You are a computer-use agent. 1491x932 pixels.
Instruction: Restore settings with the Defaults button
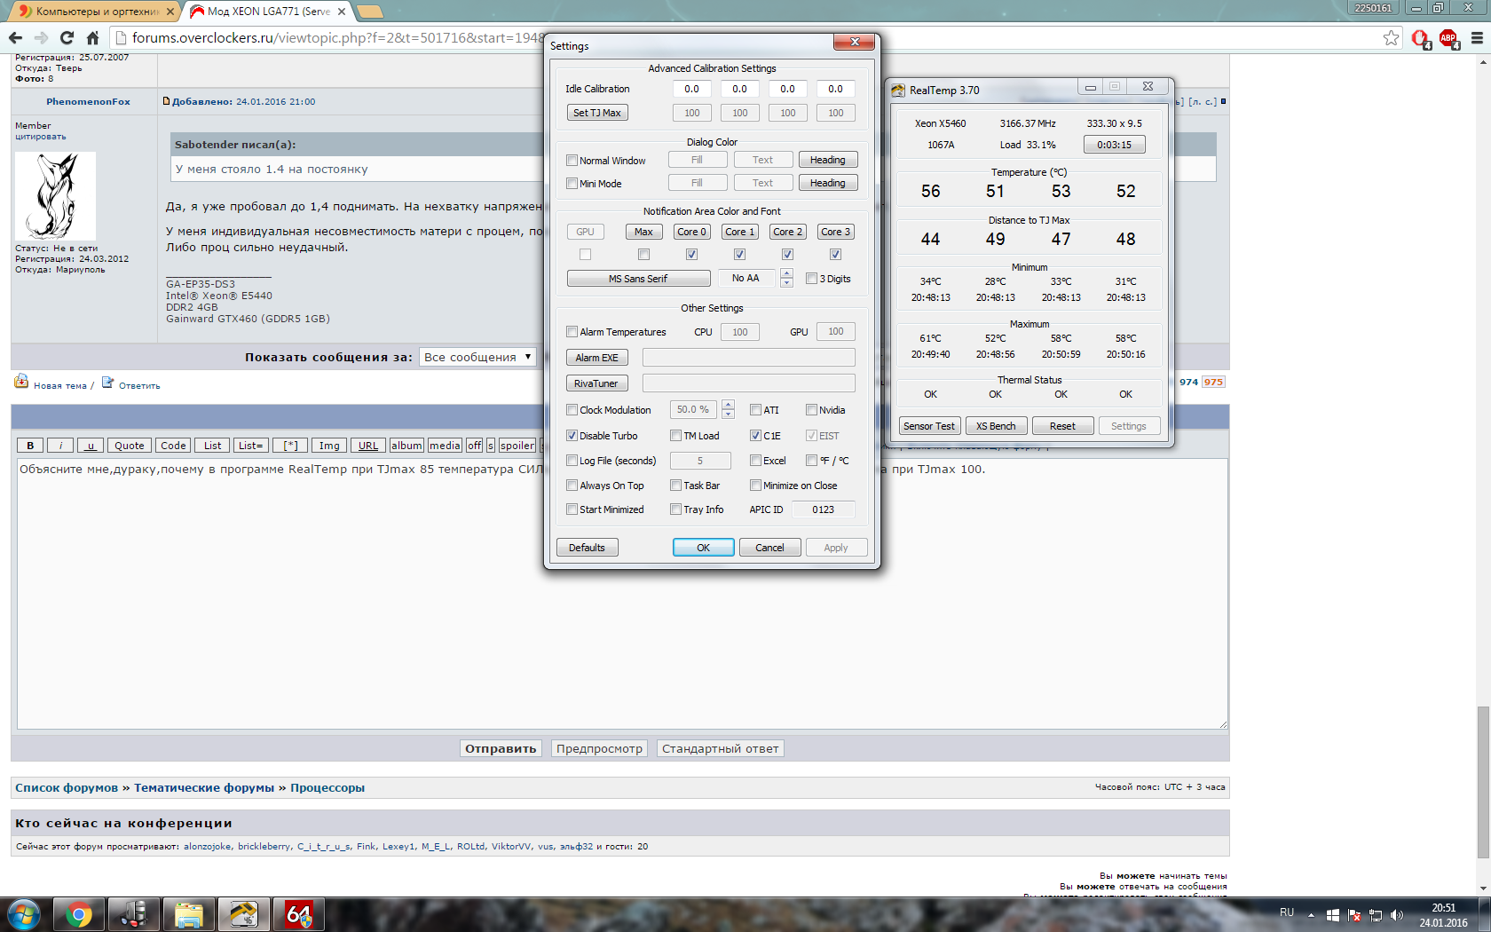(588, 548)
